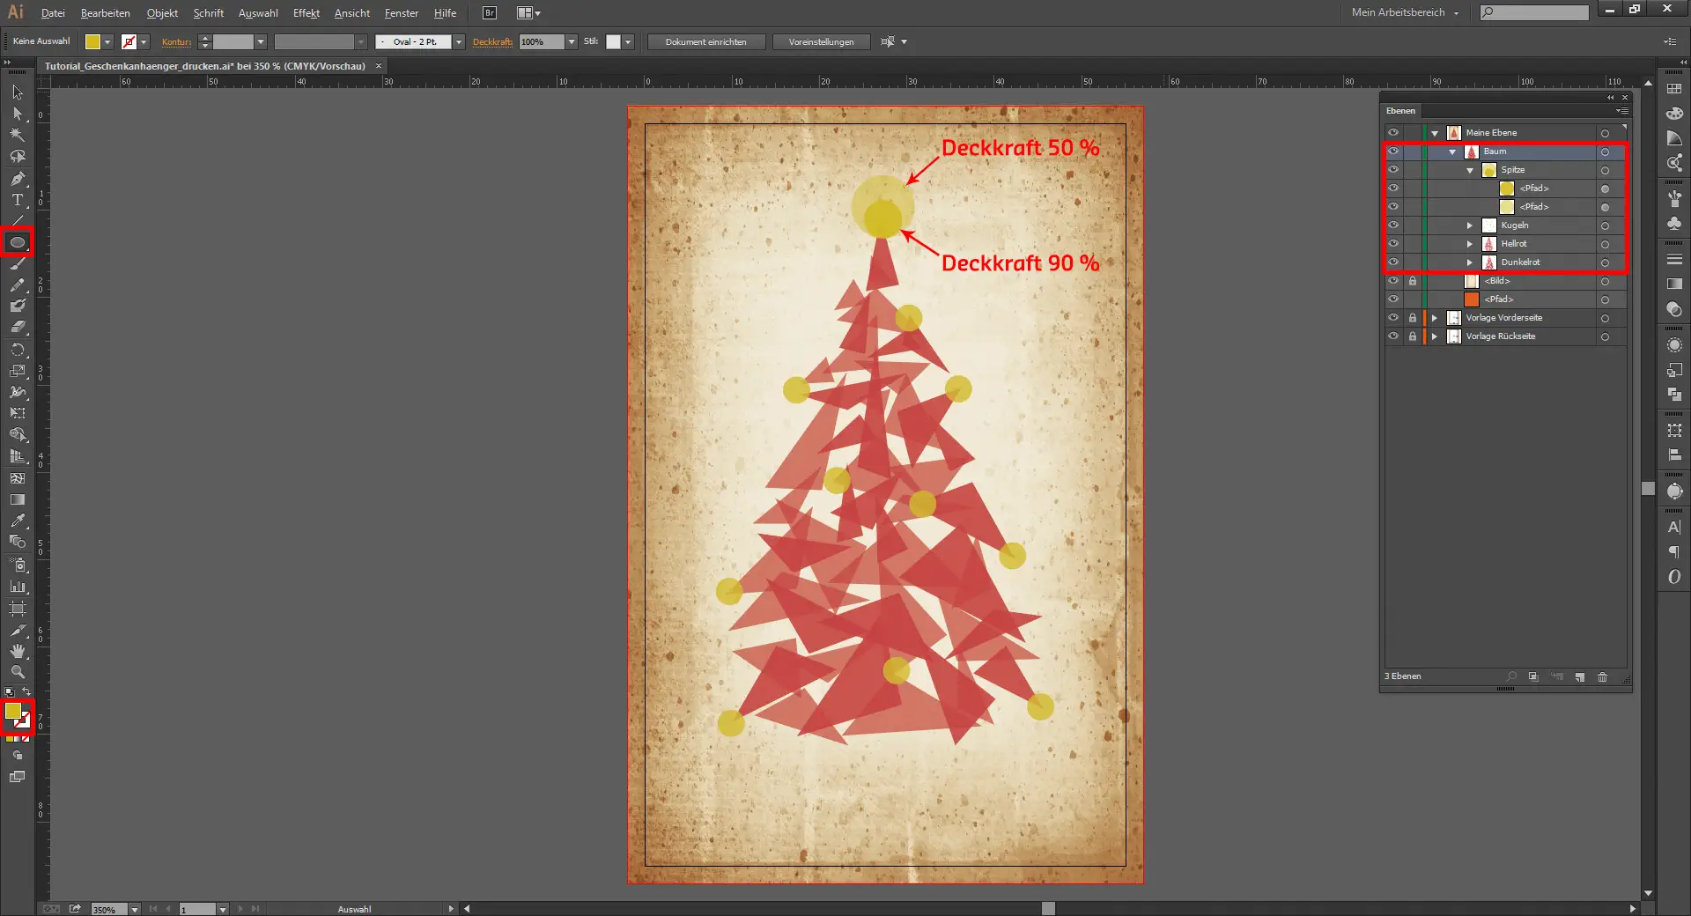Viewport: 1691px width, 916px height.
Task: Open the Deckkraft opacity dropdown
Action: (x=572, y=42)
